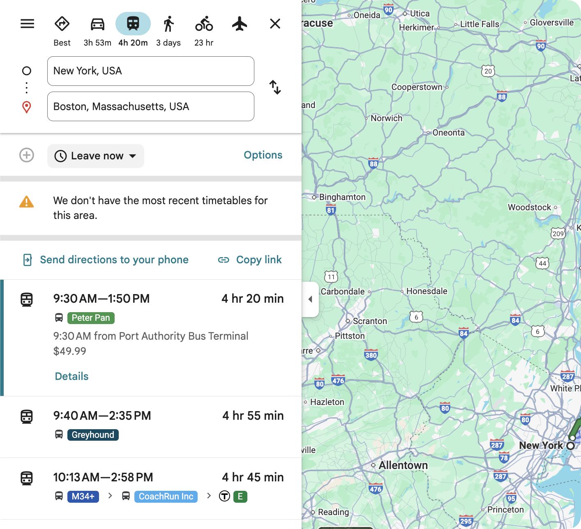Close the directions panel
The image size is (581, 529).
pyautogui.click(x=275, y=24)
